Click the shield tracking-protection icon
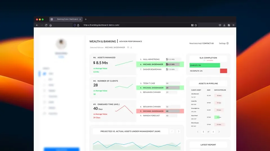The height and width of the screenshot is (151, 270). point(75,25)
